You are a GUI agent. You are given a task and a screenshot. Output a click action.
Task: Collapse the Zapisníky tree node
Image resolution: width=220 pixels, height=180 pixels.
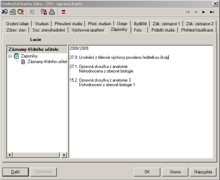[x=10, y=56]
